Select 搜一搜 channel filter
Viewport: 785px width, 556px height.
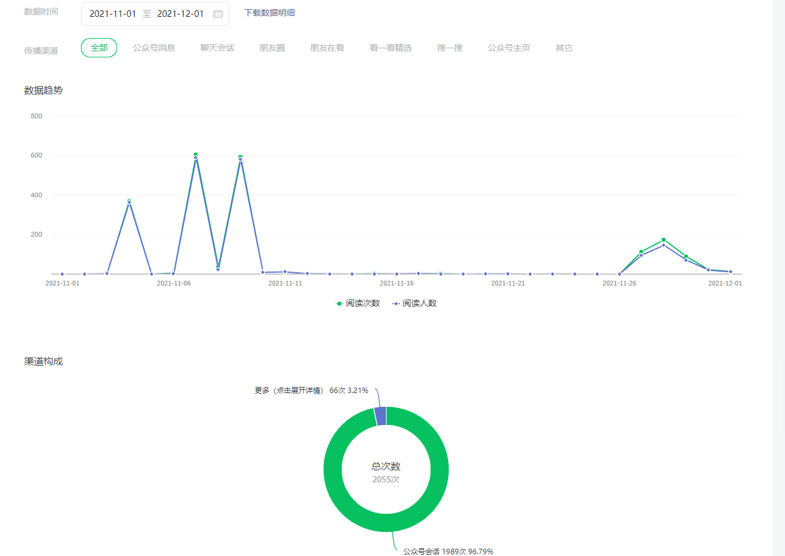tap(450, 48)
